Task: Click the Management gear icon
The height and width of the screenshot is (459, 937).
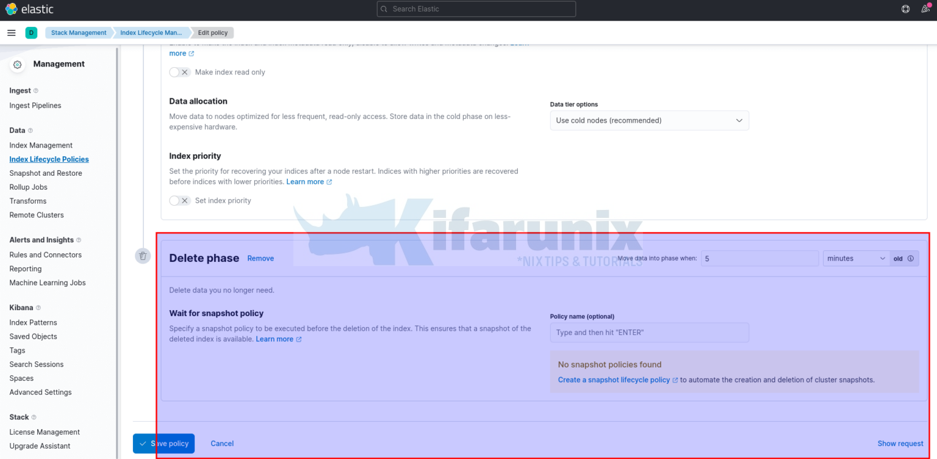Action: 17,64
